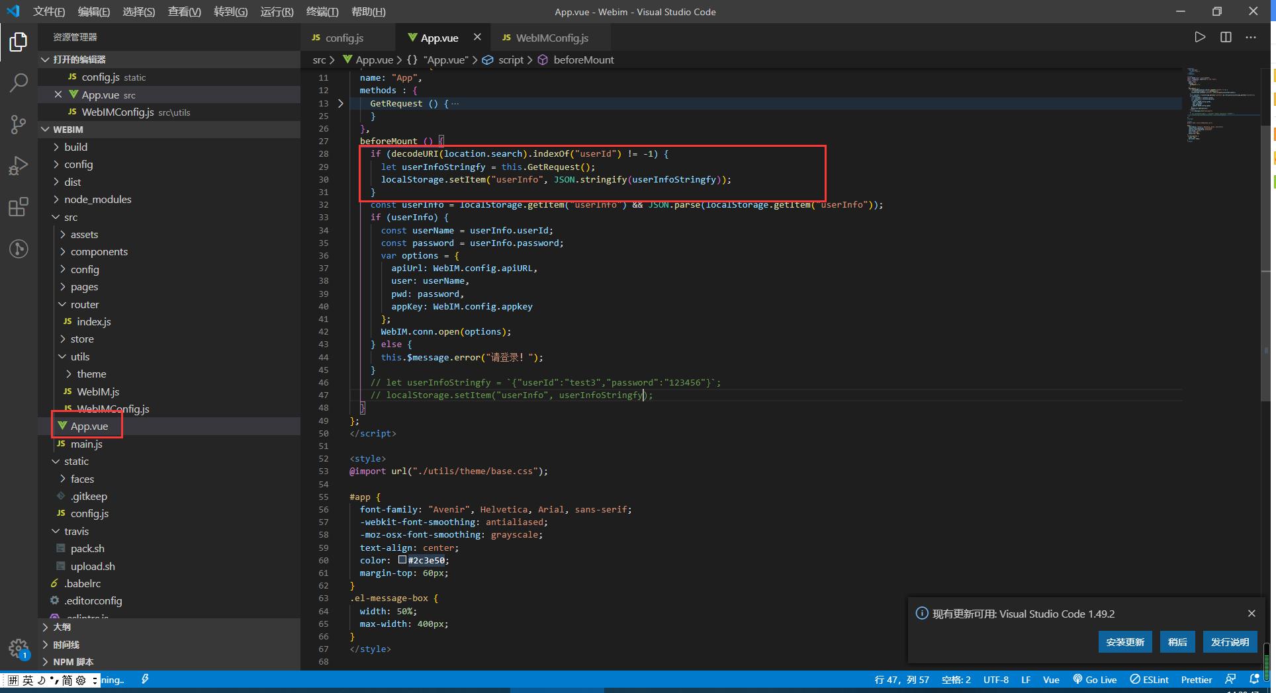
Task: Click the feedback icon in status bar
Action: (1230, 679)
